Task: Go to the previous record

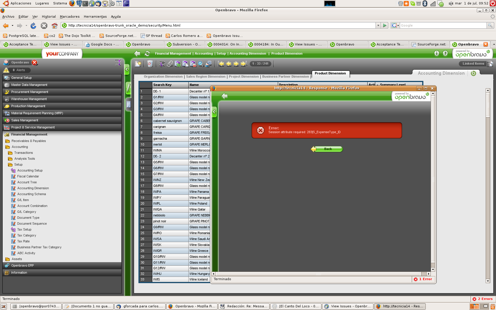Action: [x=229, y=64]
